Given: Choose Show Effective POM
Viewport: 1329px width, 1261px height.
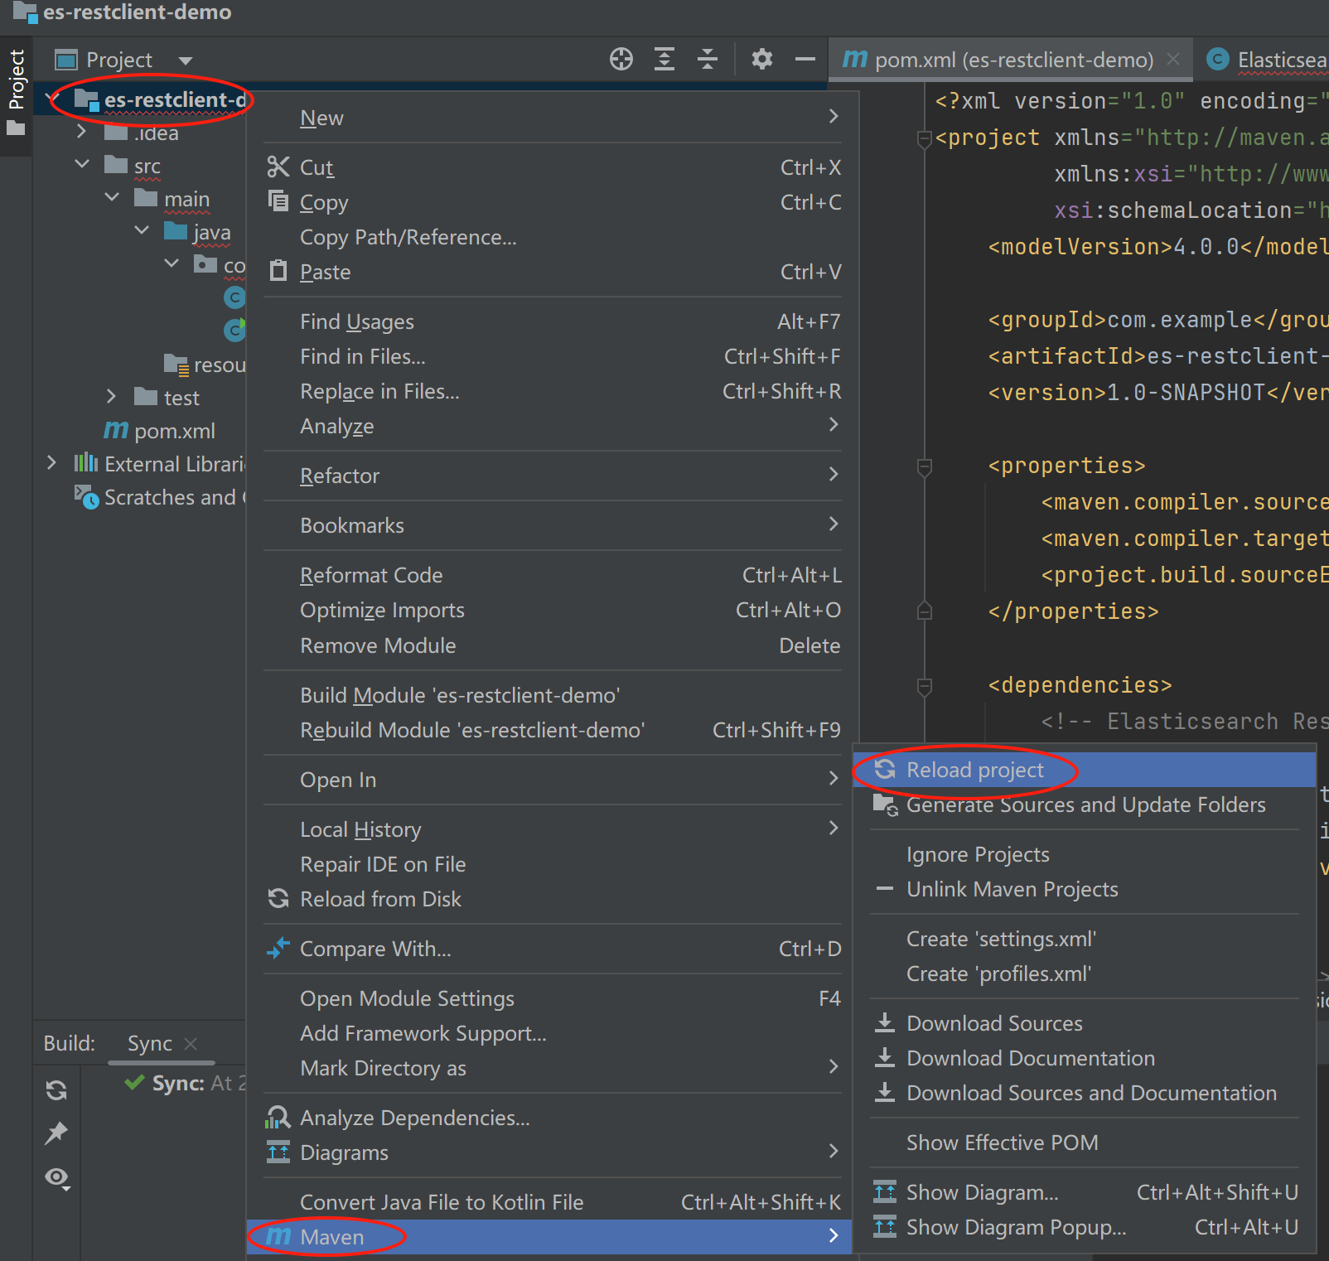Looking at the screenshot, I should click(x=1085, y=1142).
